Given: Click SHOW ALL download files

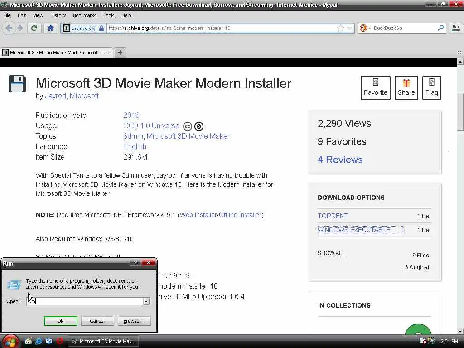Looking at the screenshot, I should click(331, 253).
